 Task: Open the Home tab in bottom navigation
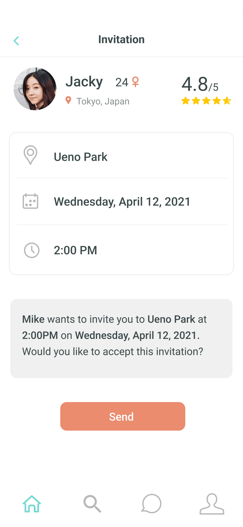32,504
